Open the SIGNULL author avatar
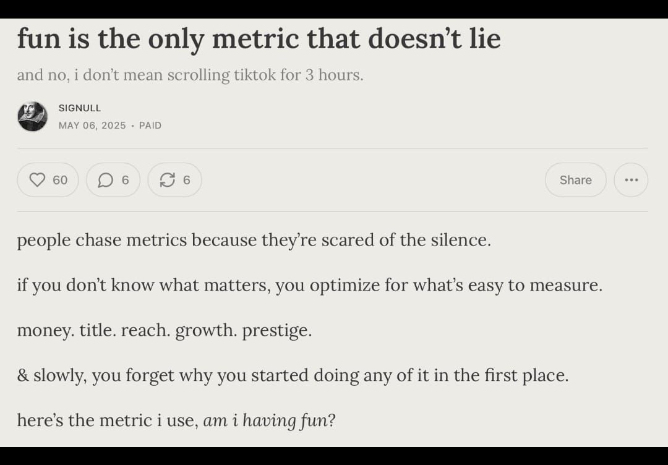 pos(32,116)
